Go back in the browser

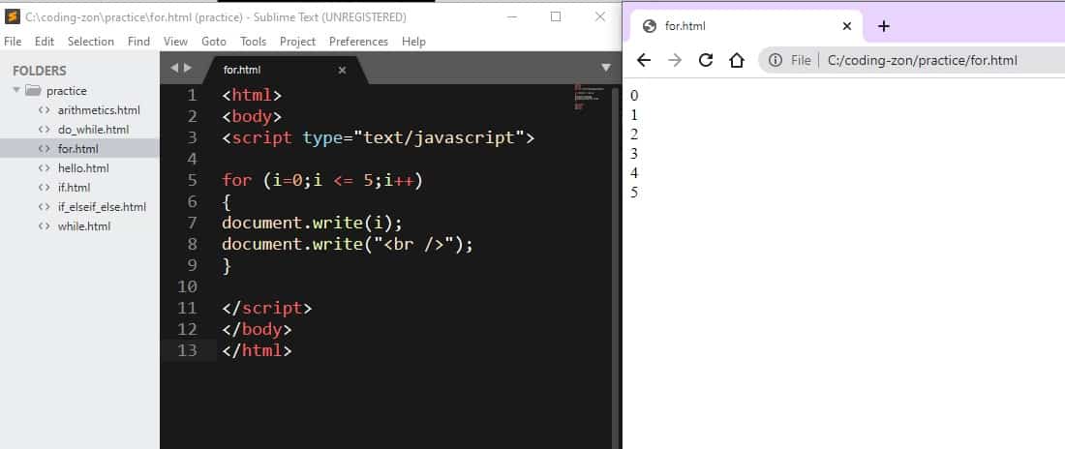point(643,60)
